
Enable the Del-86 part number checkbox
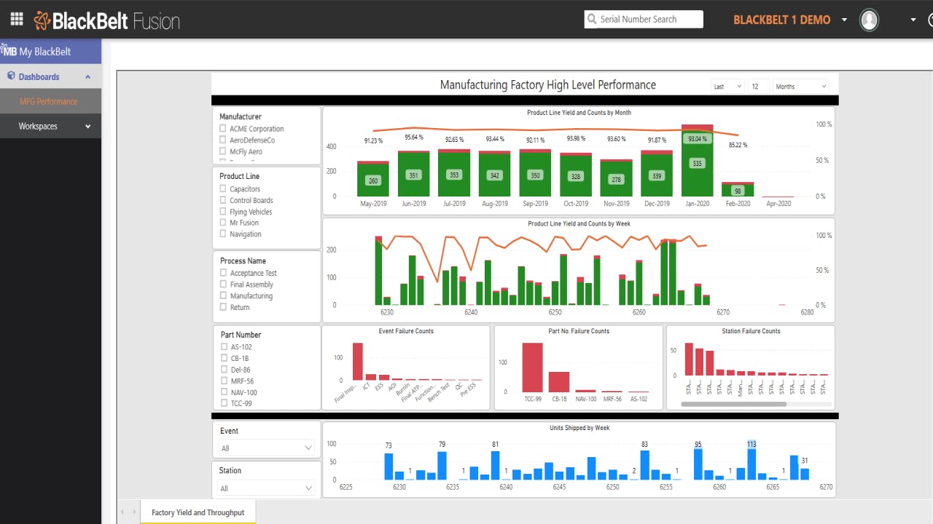click(225, 370)
